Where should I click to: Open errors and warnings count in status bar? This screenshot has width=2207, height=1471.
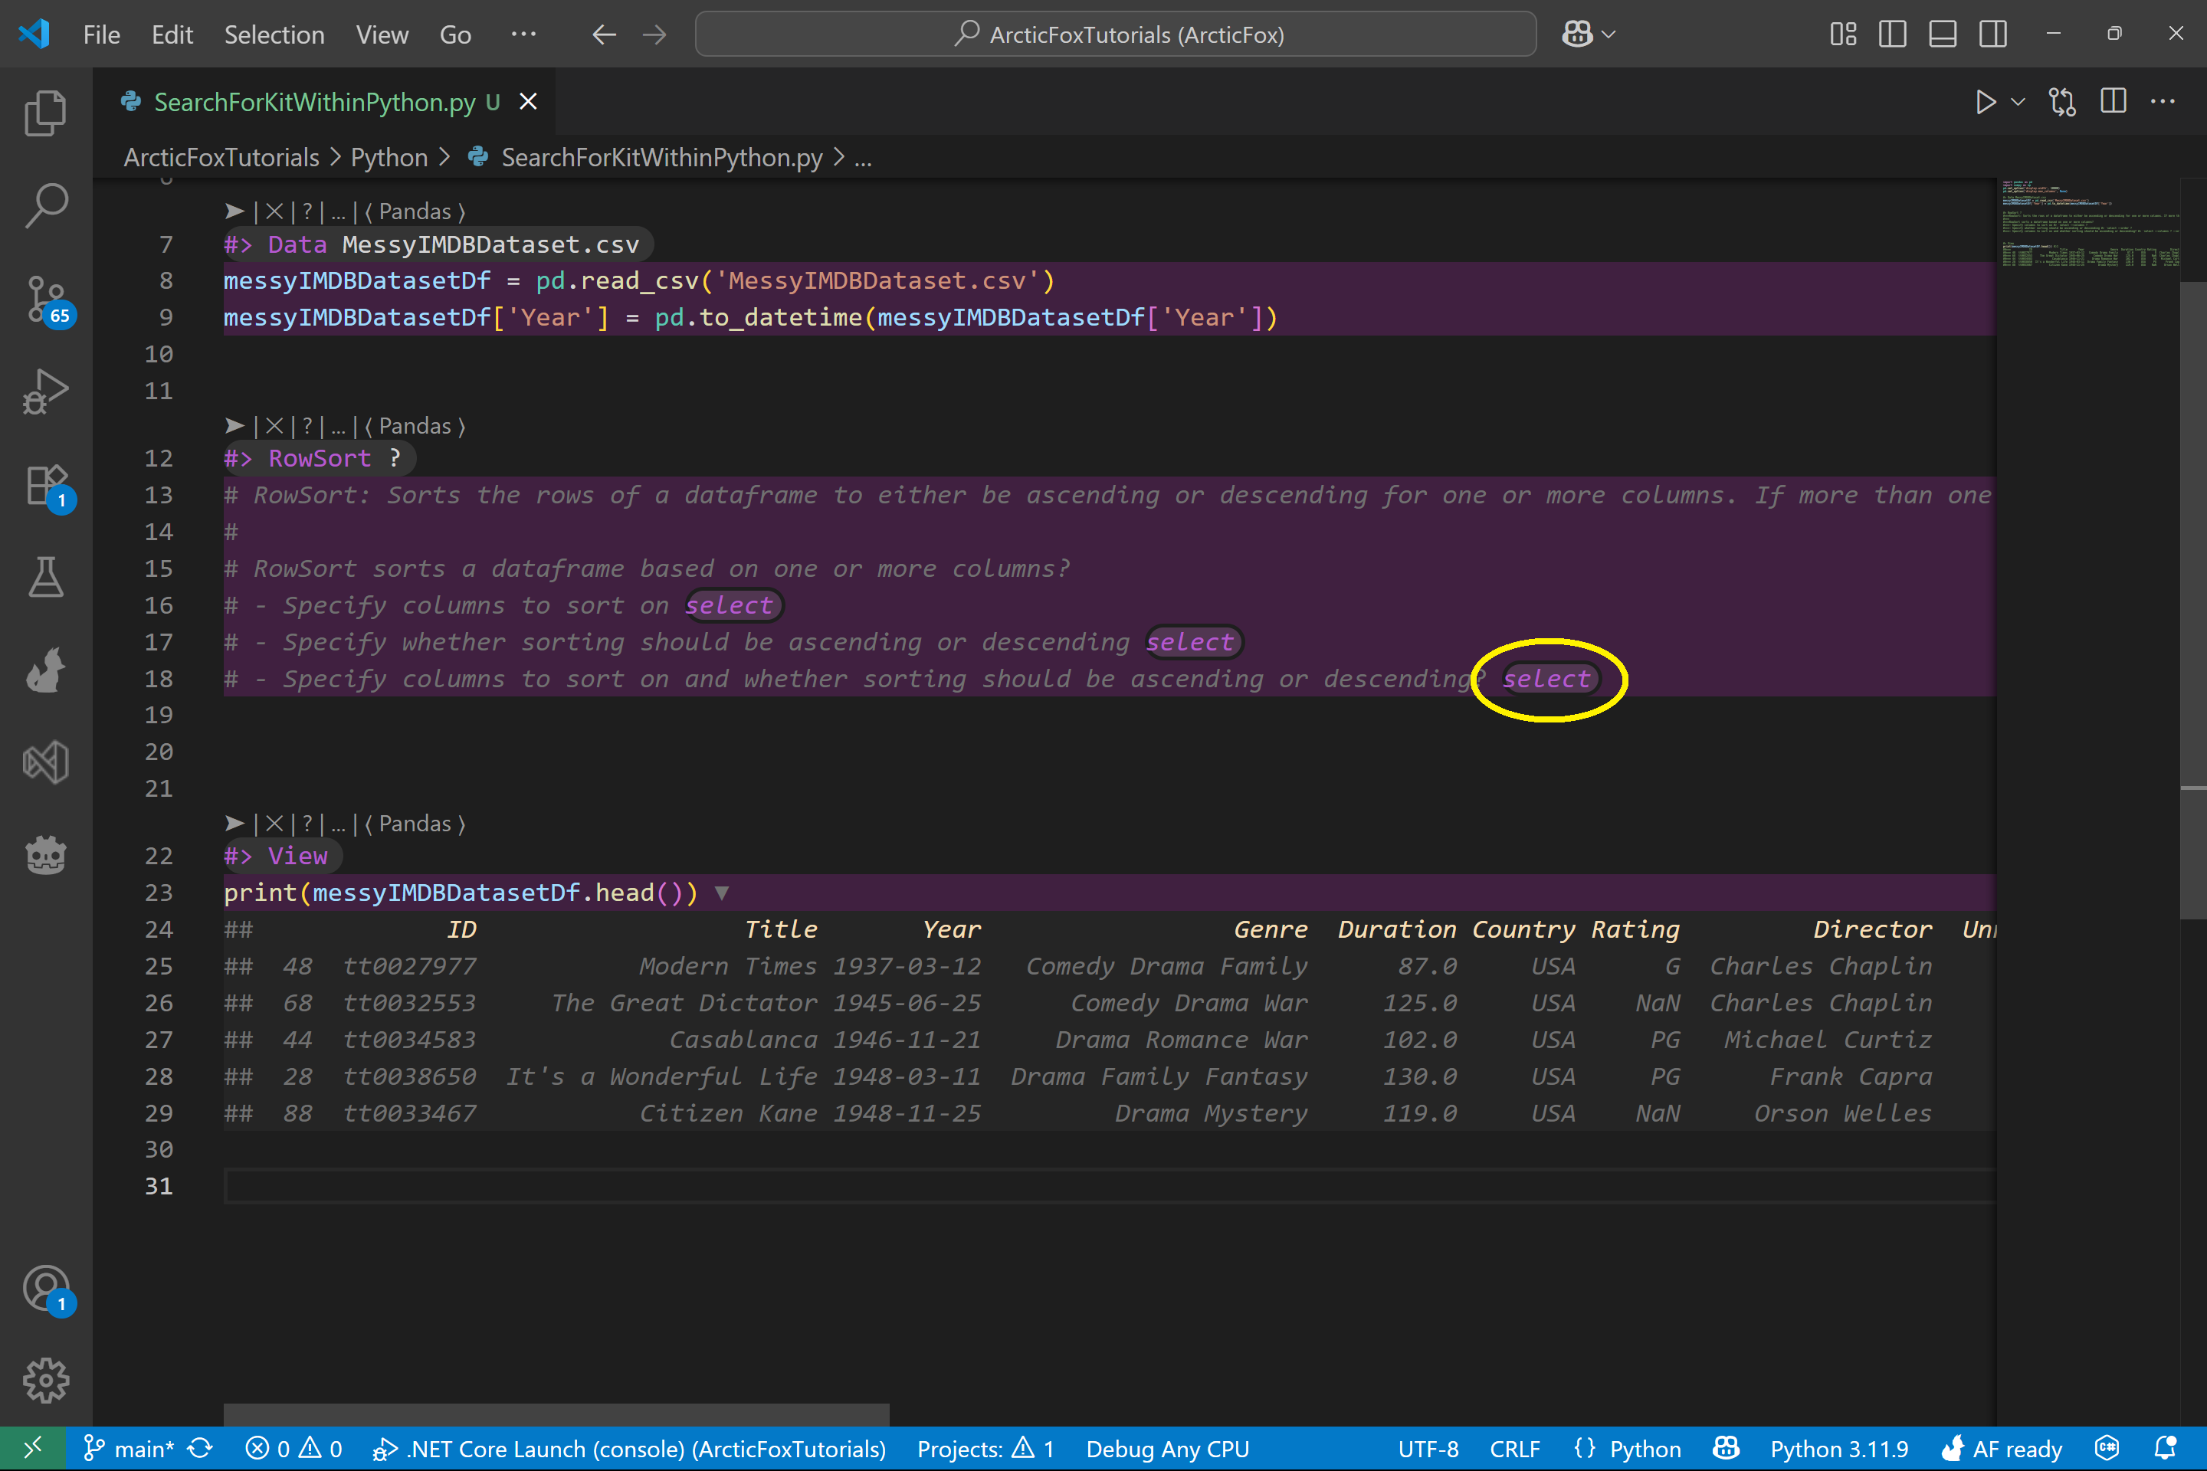point(294,1450)
